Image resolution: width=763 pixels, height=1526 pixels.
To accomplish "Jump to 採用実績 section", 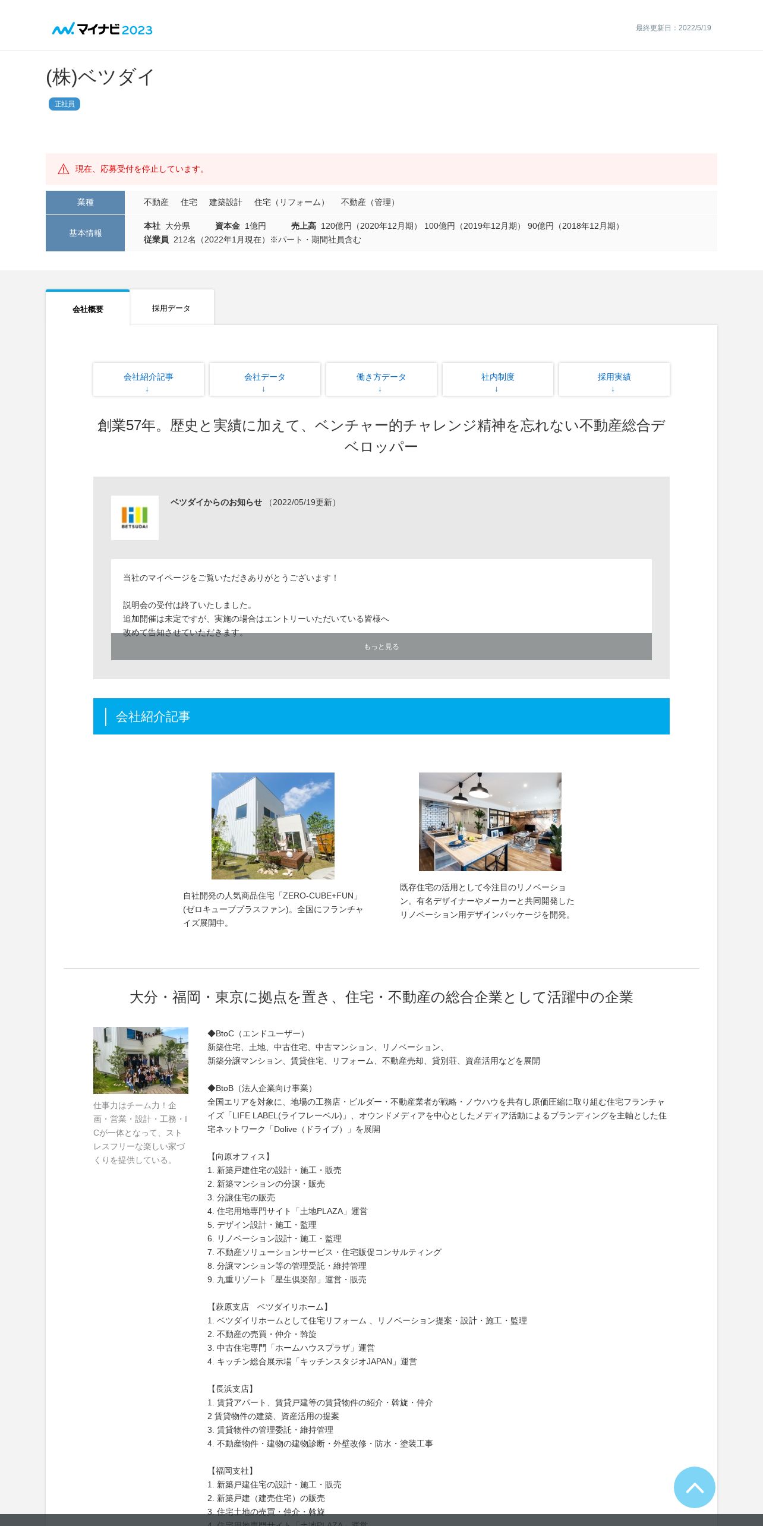I will [x=614, y=379].
